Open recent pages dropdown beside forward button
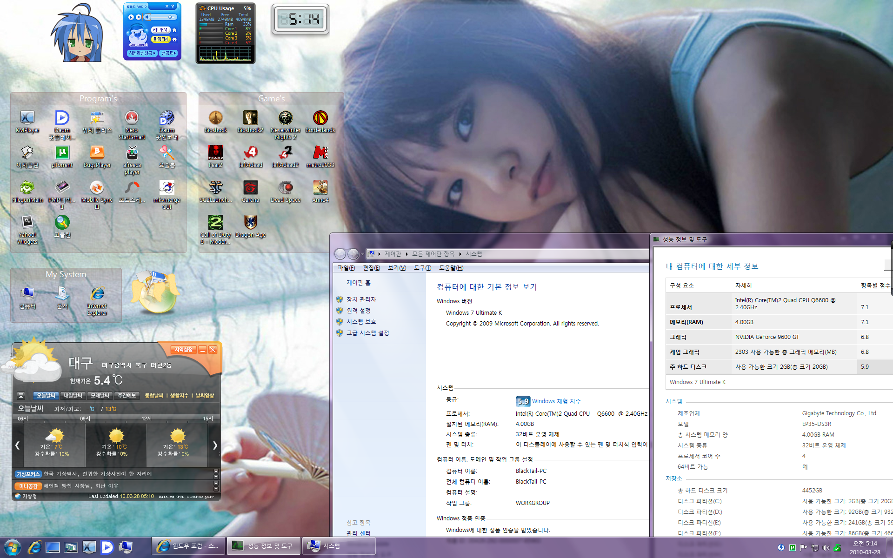The height and width of the screenshot is (558, 893). [362, 254]
